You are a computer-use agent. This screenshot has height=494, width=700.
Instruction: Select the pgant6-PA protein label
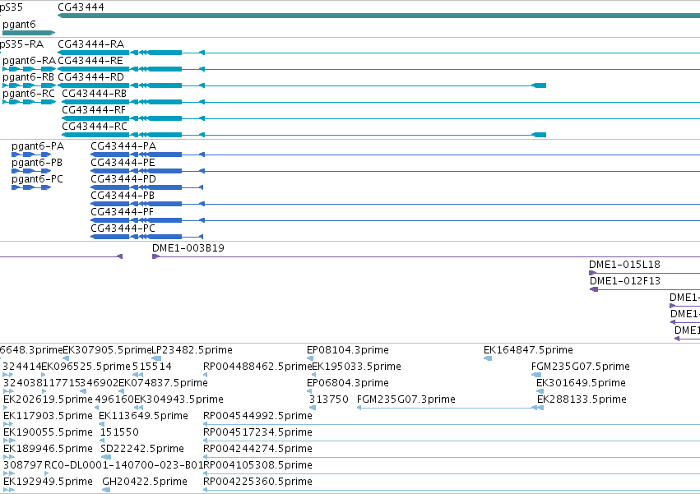pos(38,146)
